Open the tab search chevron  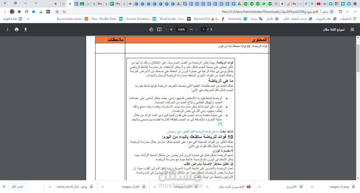[36, 3]
